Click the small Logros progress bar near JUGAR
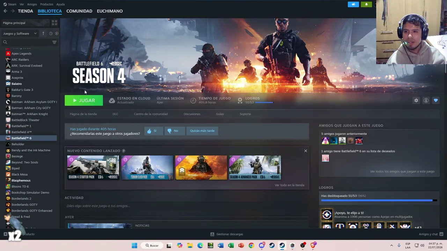This screenshot has height=251, width=447. [264, 102]
